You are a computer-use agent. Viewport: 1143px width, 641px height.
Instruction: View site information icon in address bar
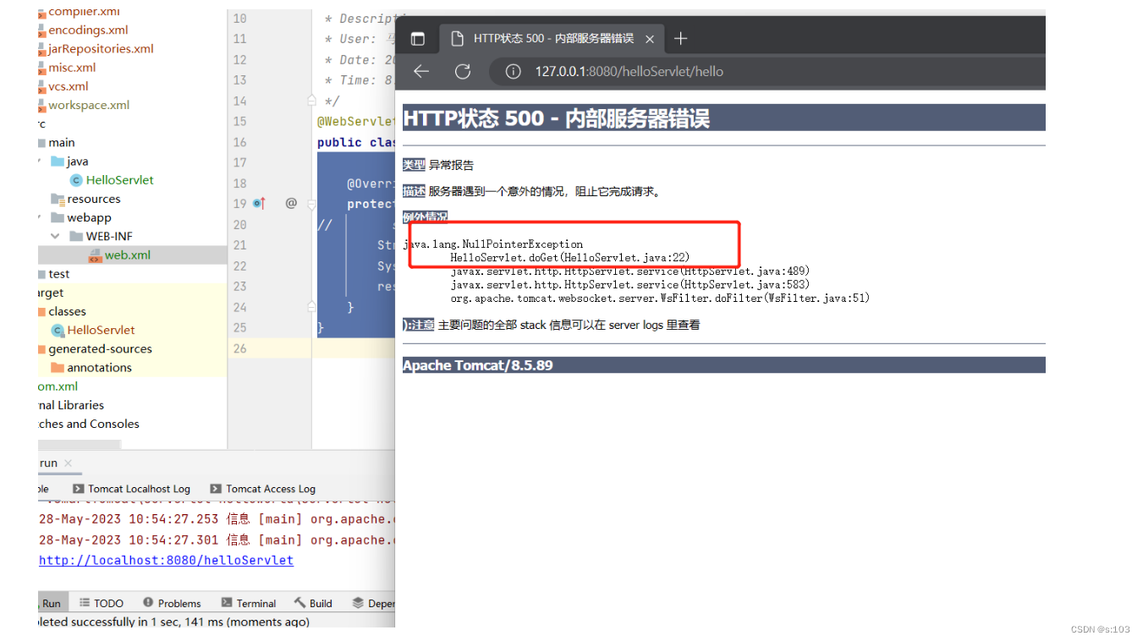click(513, 72)
